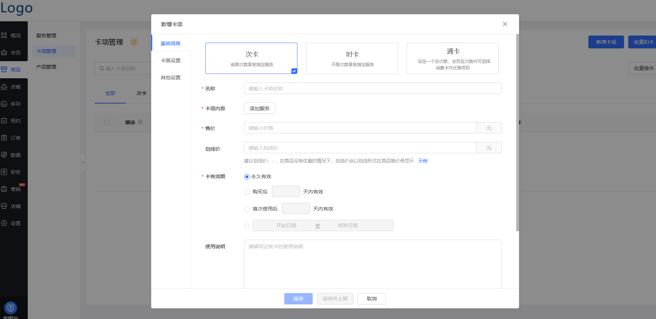656x319 pixels.
Task: Switch to 其他设置 tab
Action: 171,78
